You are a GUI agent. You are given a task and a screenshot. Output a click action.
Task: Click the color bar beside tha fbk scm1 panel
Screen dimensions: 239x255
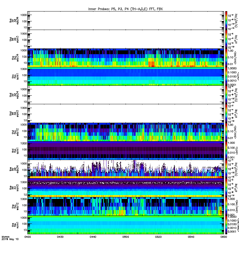point(226,76)
